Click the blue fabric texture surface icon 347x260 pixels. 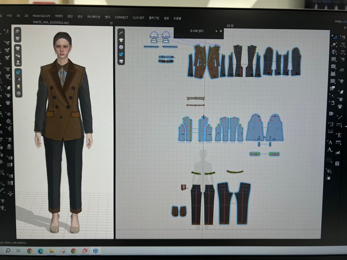18,72
